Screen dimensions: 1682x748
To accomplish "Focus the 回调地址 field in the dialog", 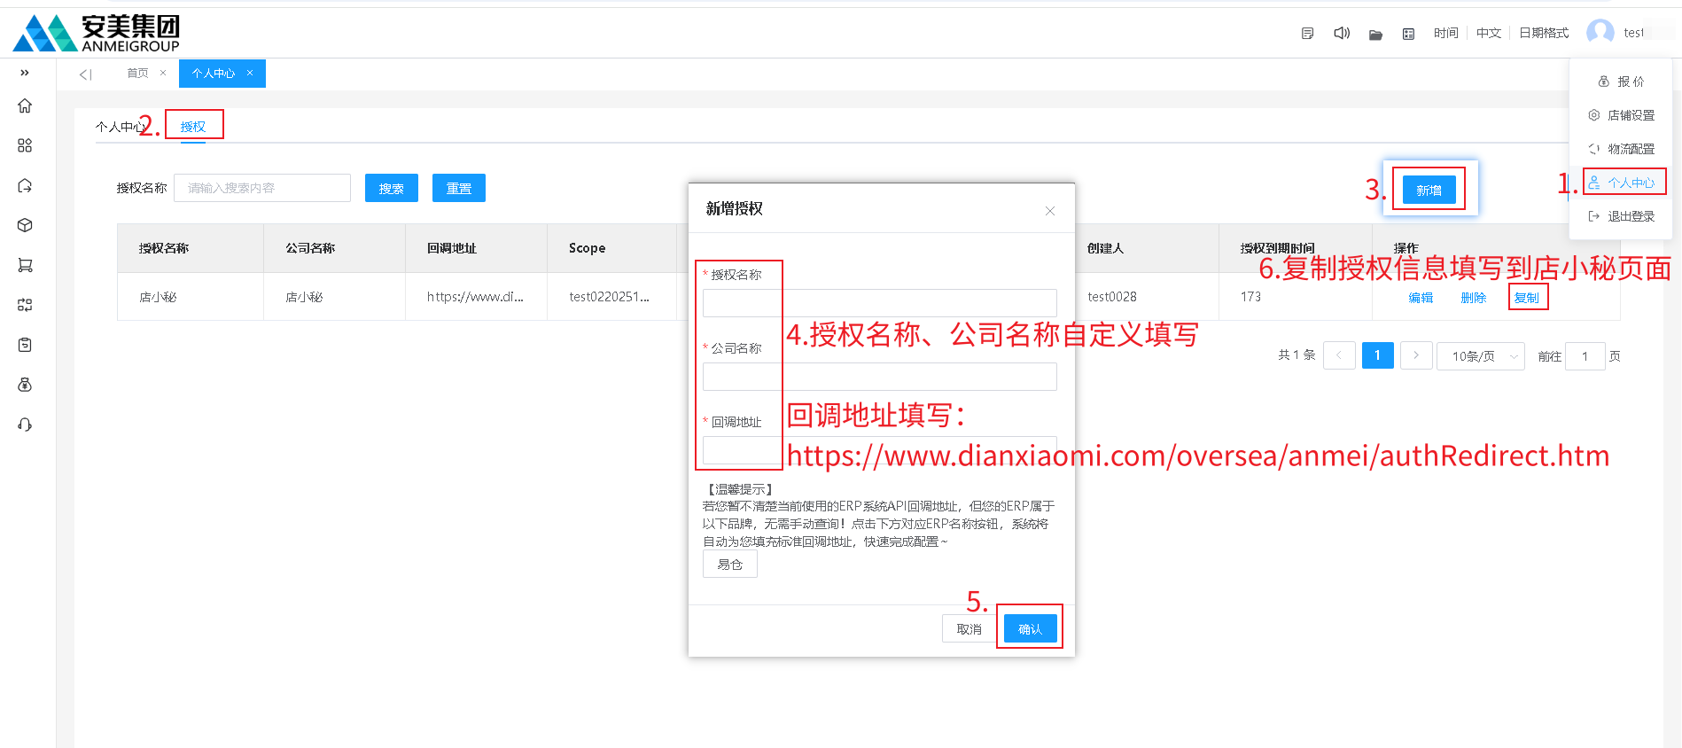I will 880,450.
